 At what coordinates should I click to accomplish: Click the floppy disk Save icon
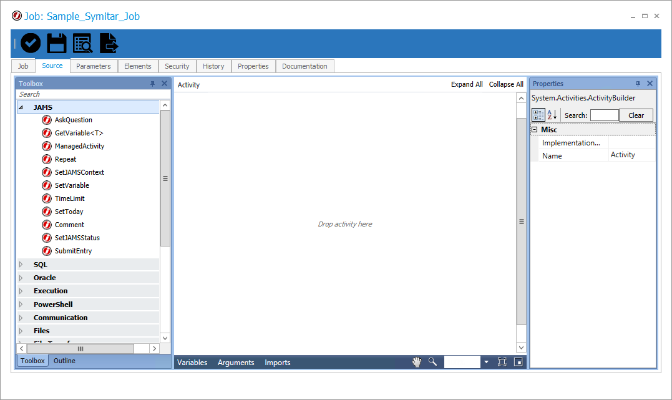(57, 43)
